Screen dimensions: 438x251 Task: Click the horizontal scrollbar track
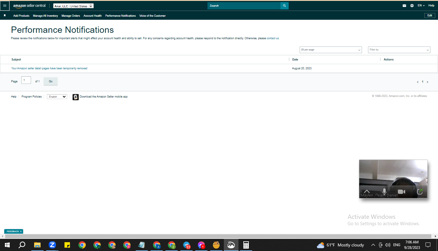[218, 236]
